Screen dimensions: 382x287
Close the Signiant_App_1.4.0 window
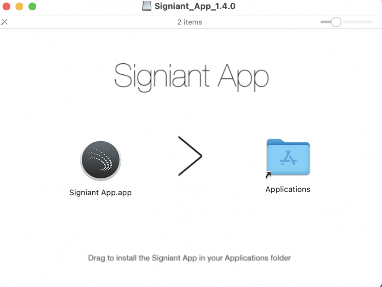pyautogui.click(x=7, y=6)
